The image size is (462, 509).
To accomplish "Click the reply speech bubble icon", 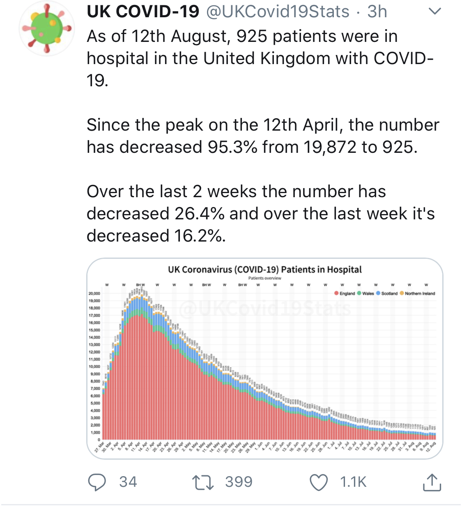I will [x=97, y=482].
